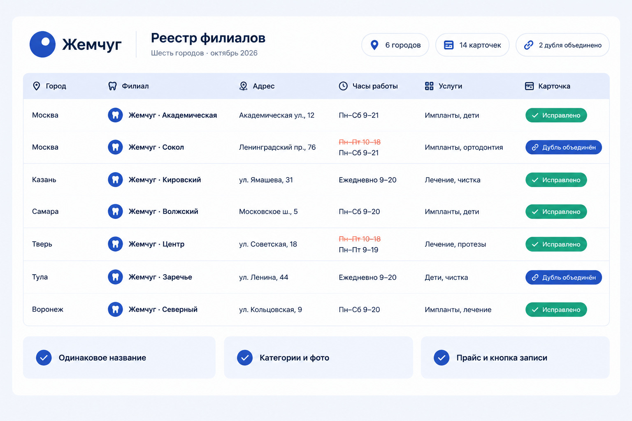Viewport: 632px width, 421px height.
Task: Click the checkmark next to «Одинаковое название»
Action: pos(44,358)
